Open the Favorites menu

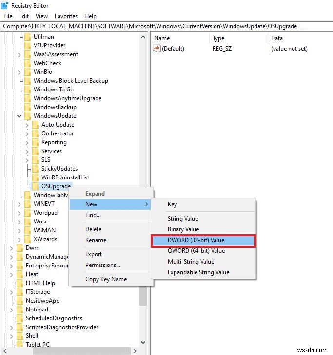[x=66, y=16]
